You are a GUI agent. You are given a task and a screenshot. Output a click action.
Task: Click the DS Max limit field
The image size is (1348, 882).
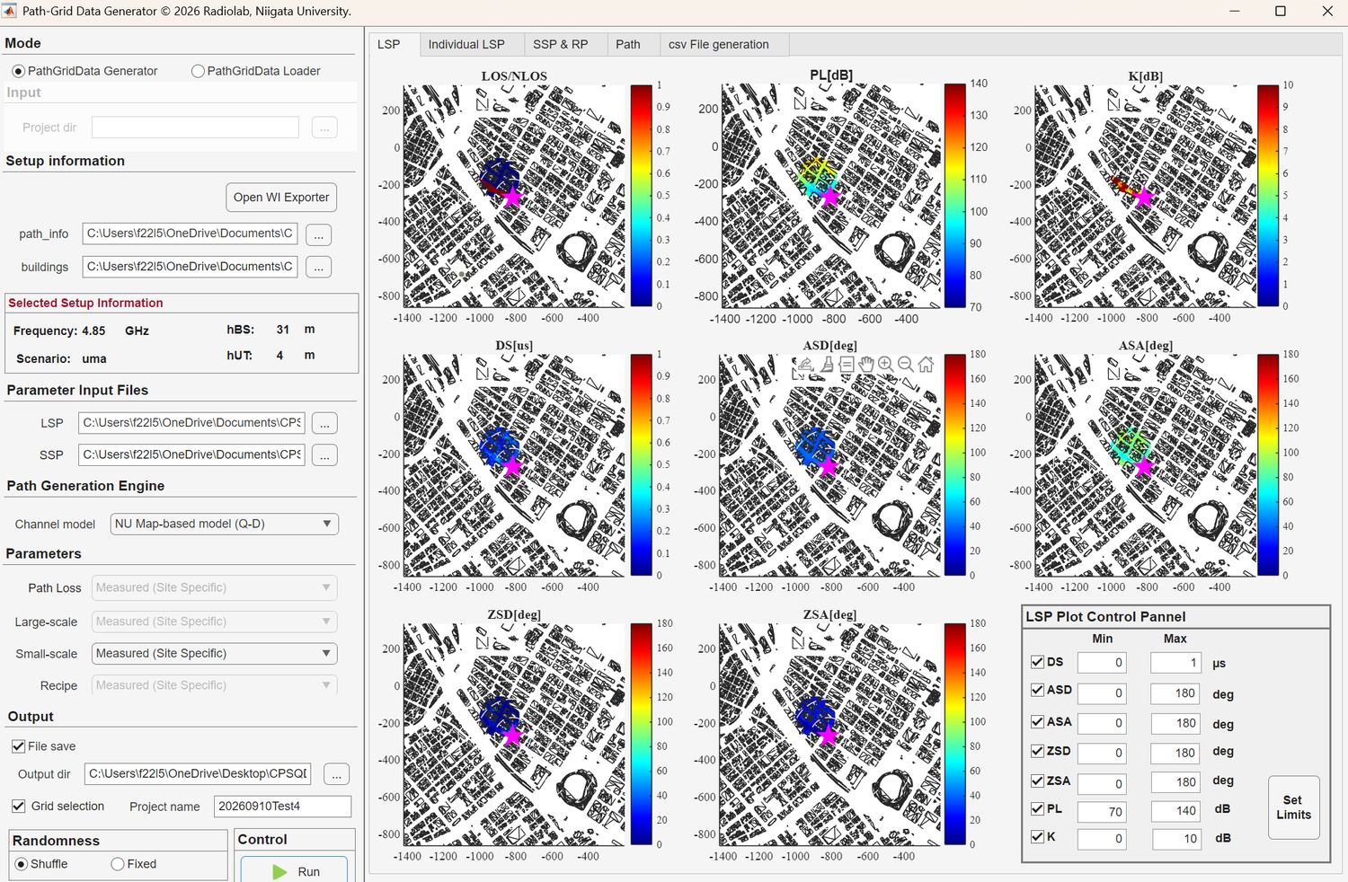point(1175,663)
